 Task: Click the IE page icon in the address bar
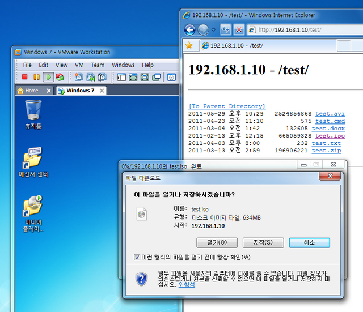[x=252, y=30]
